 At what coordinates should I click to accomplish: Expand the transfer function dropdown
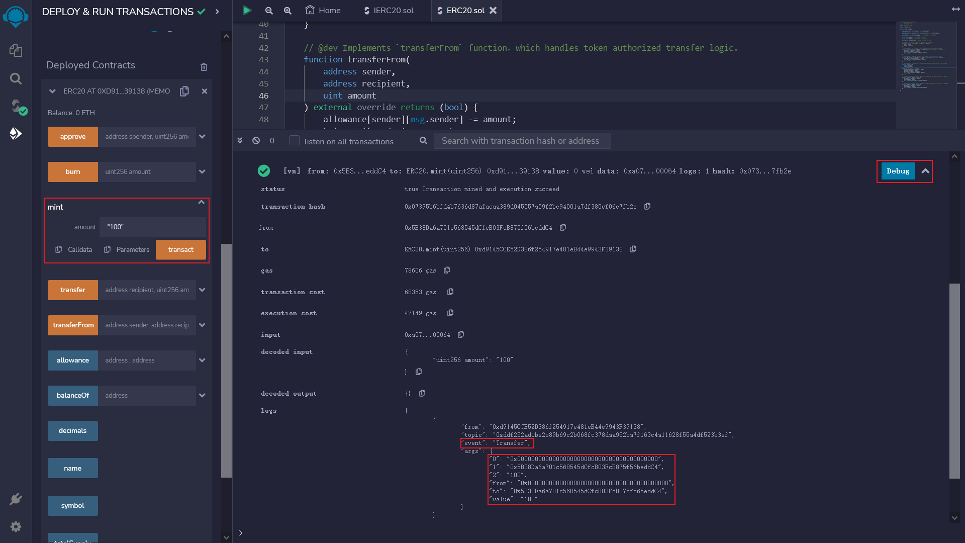pyautogui.click(x=203, y=289)
